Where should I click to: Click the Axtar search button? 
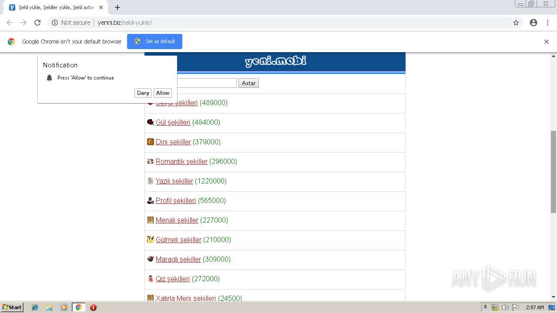248,83
